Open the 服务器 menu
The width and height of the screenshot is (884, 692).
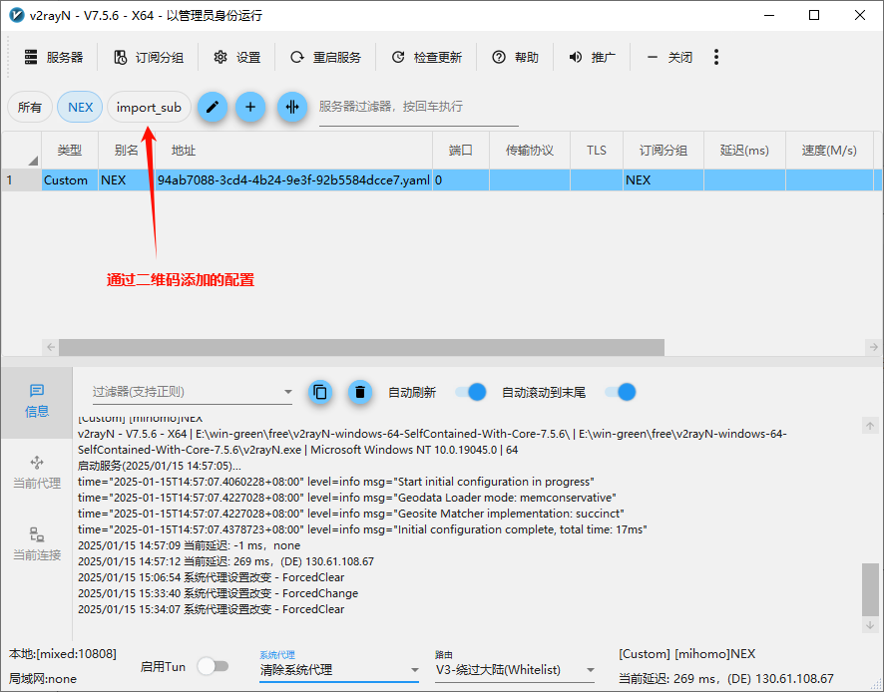pyautogui.click(x=54, y=58)
